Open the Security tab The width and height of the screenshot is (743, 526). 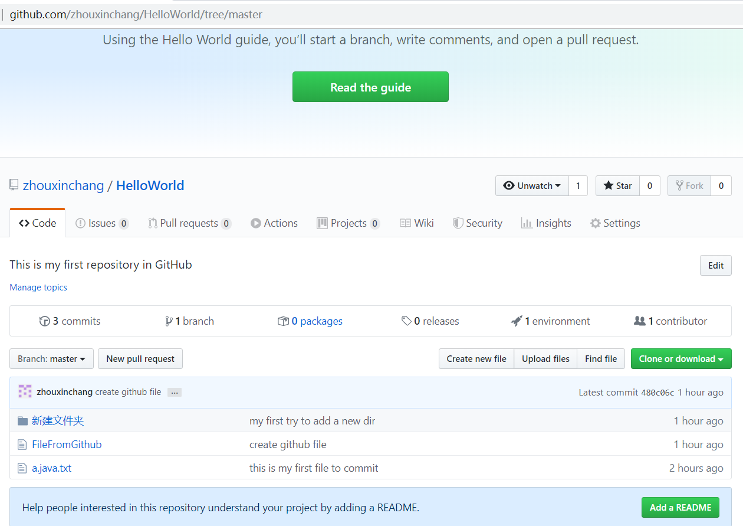tap(478, 223)
